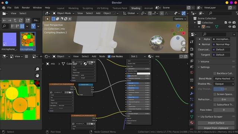
Task: Open the Modifiers wrench properties tab
Action: click(192, 93)
